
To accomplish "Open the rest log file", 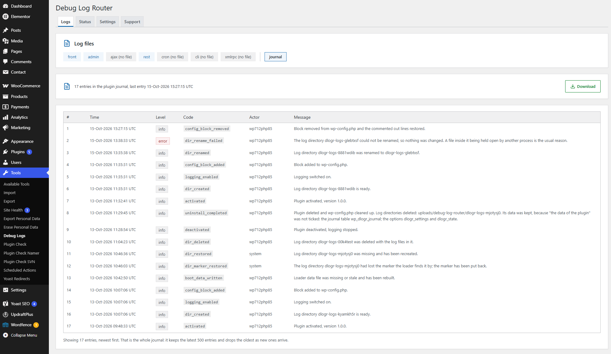I will [147, 57].
